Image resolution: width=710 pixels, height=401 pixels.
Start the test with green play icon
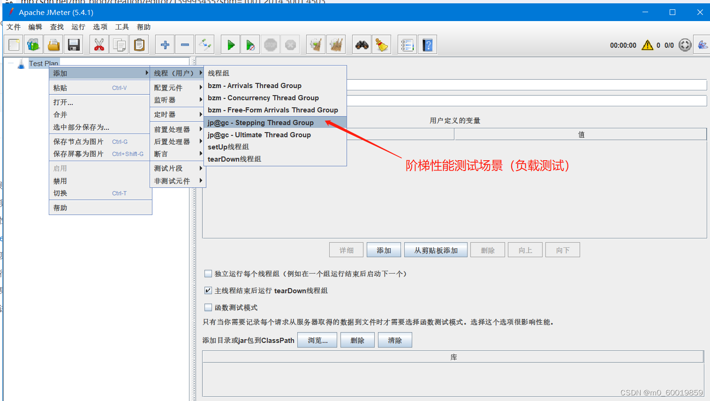(230, 45)
